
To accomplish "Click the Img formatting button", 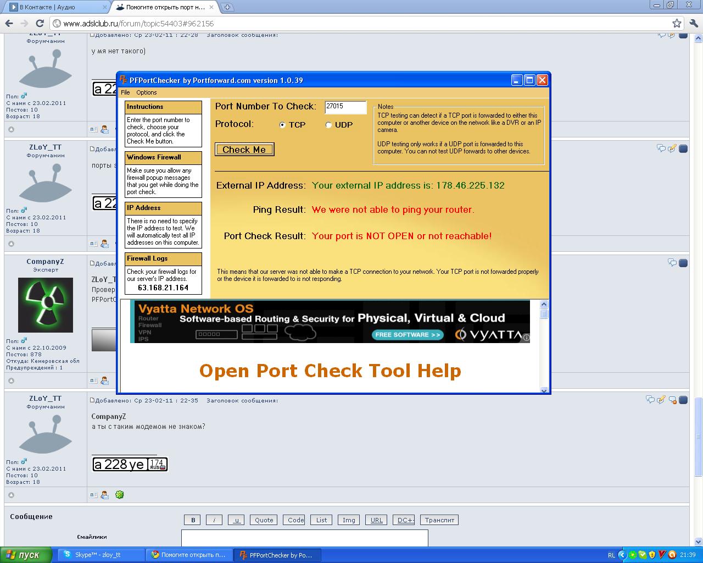I will click(349, 520).
